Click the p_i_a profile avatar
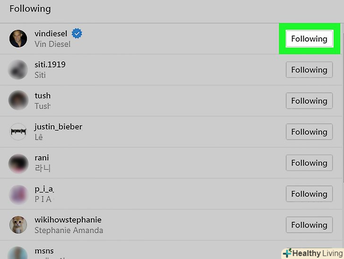This screenshot has width=344, height=259. pyautogui.click(x=18, y=194)
